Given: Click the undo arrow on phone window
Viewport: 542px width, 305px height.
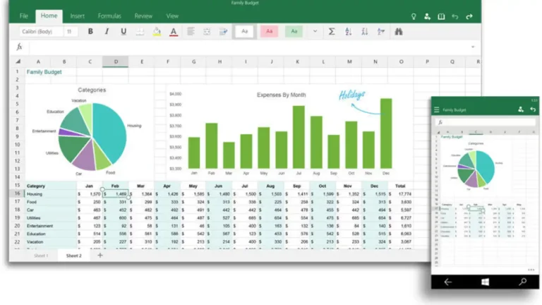Looking at the screenshot, I should click(533, 109).
